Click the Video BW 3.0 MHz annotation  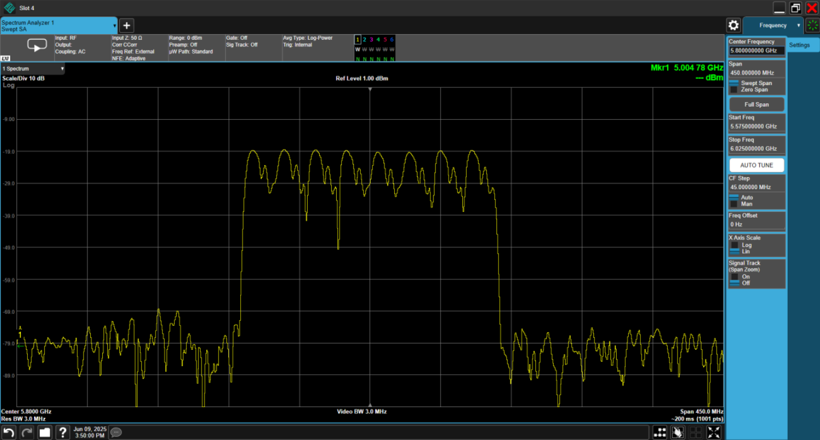362,412
